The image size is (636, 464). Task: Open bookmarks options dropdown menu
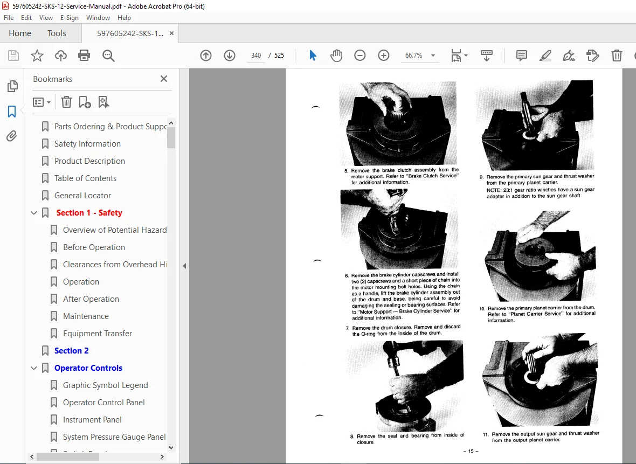point(42,102)
